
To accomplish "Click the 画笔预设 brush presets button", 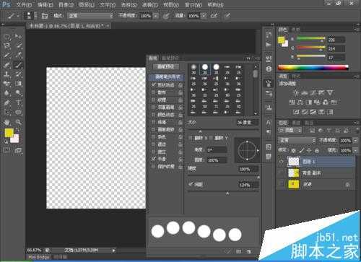I will tap(165, 66).
